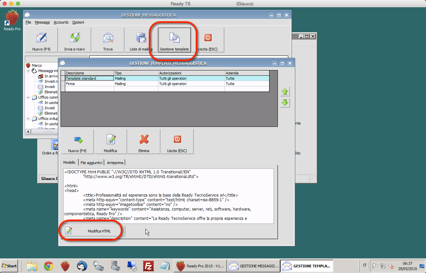Click Uscita (ESC) in Gestione Messaggistica toolbar
This screenshot has width=426, height=273.
(x=208, y=40)
